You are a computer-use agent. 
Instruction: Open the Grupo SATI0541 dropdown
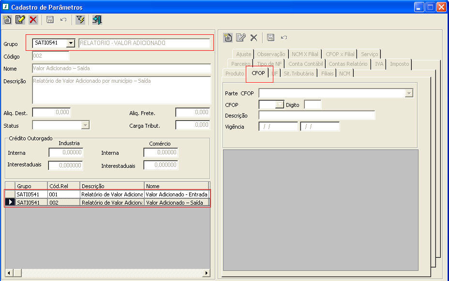pyautogui.click(x=71, y=43)
